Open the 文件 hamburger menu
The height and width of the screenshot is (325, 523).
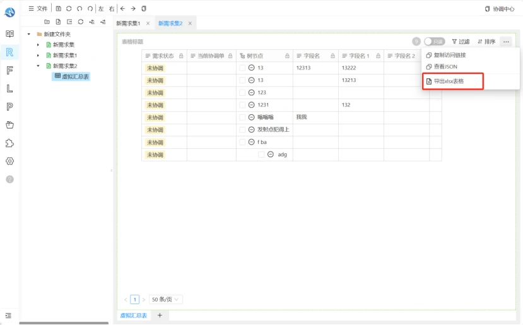[38, 8]
